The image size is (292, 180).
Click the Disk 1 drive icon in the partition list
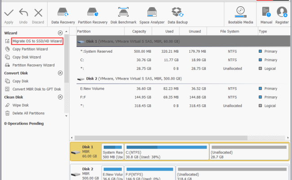[x=81, y=41]
